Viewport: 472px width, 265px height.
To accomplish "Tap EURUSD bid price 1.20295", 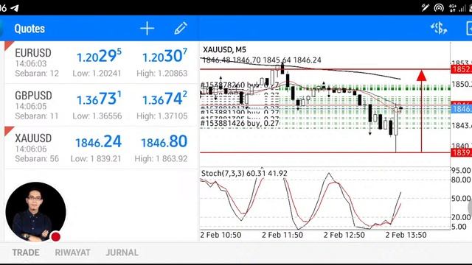I will click(99, 56).
